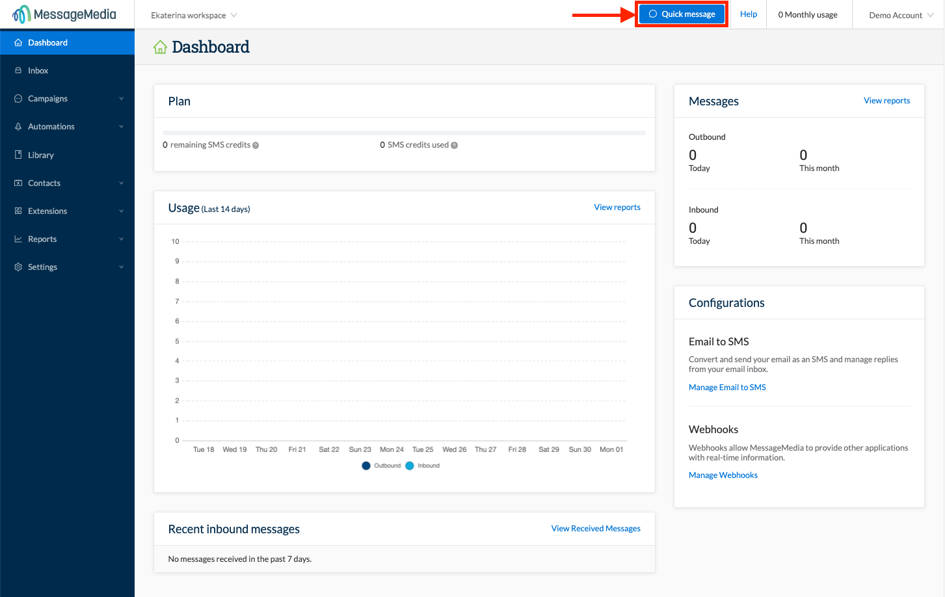Click the Settings label in sidebar
Screen dimensions: 945x597
click(42, 267)
